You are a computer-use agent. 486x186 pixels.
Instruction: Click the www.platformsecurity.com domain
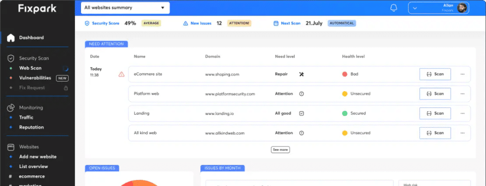coord(230,94)
